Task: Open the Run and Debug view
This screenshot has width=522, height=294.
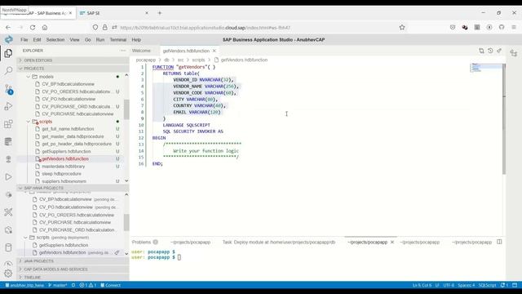Action: (8, 106)
